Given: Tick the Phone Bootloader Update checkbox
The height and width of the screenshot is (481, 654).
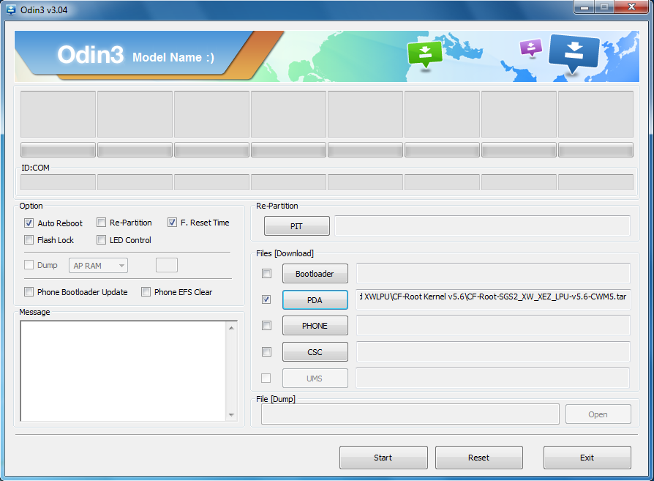Looking at the screenshot, I should [x=29, y=292].
